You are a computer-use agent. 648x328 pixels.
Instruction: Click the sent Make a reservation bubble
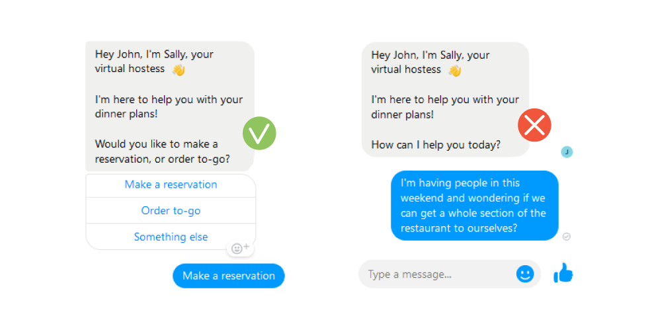pos(229,276)
